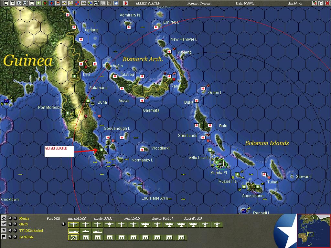The height and width of the screenshot is (248, 331).
Task: Open the OP operations toolbar icon
Action: tap(103, 3)
